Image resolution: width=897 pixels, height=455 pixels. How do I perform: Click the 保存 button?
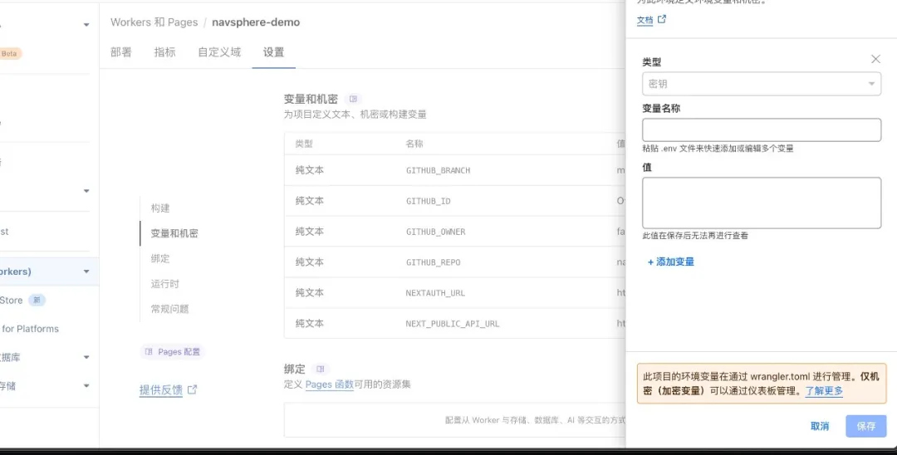[x=866, y=426]
